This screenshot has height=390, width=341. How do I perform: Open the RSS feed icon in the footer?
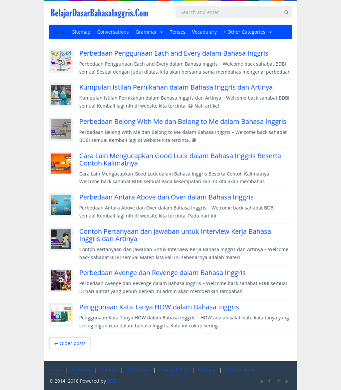click(286, 381)
